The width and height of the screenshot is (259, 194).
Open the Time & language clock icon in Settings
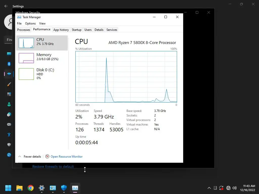(x=9, y=114)
